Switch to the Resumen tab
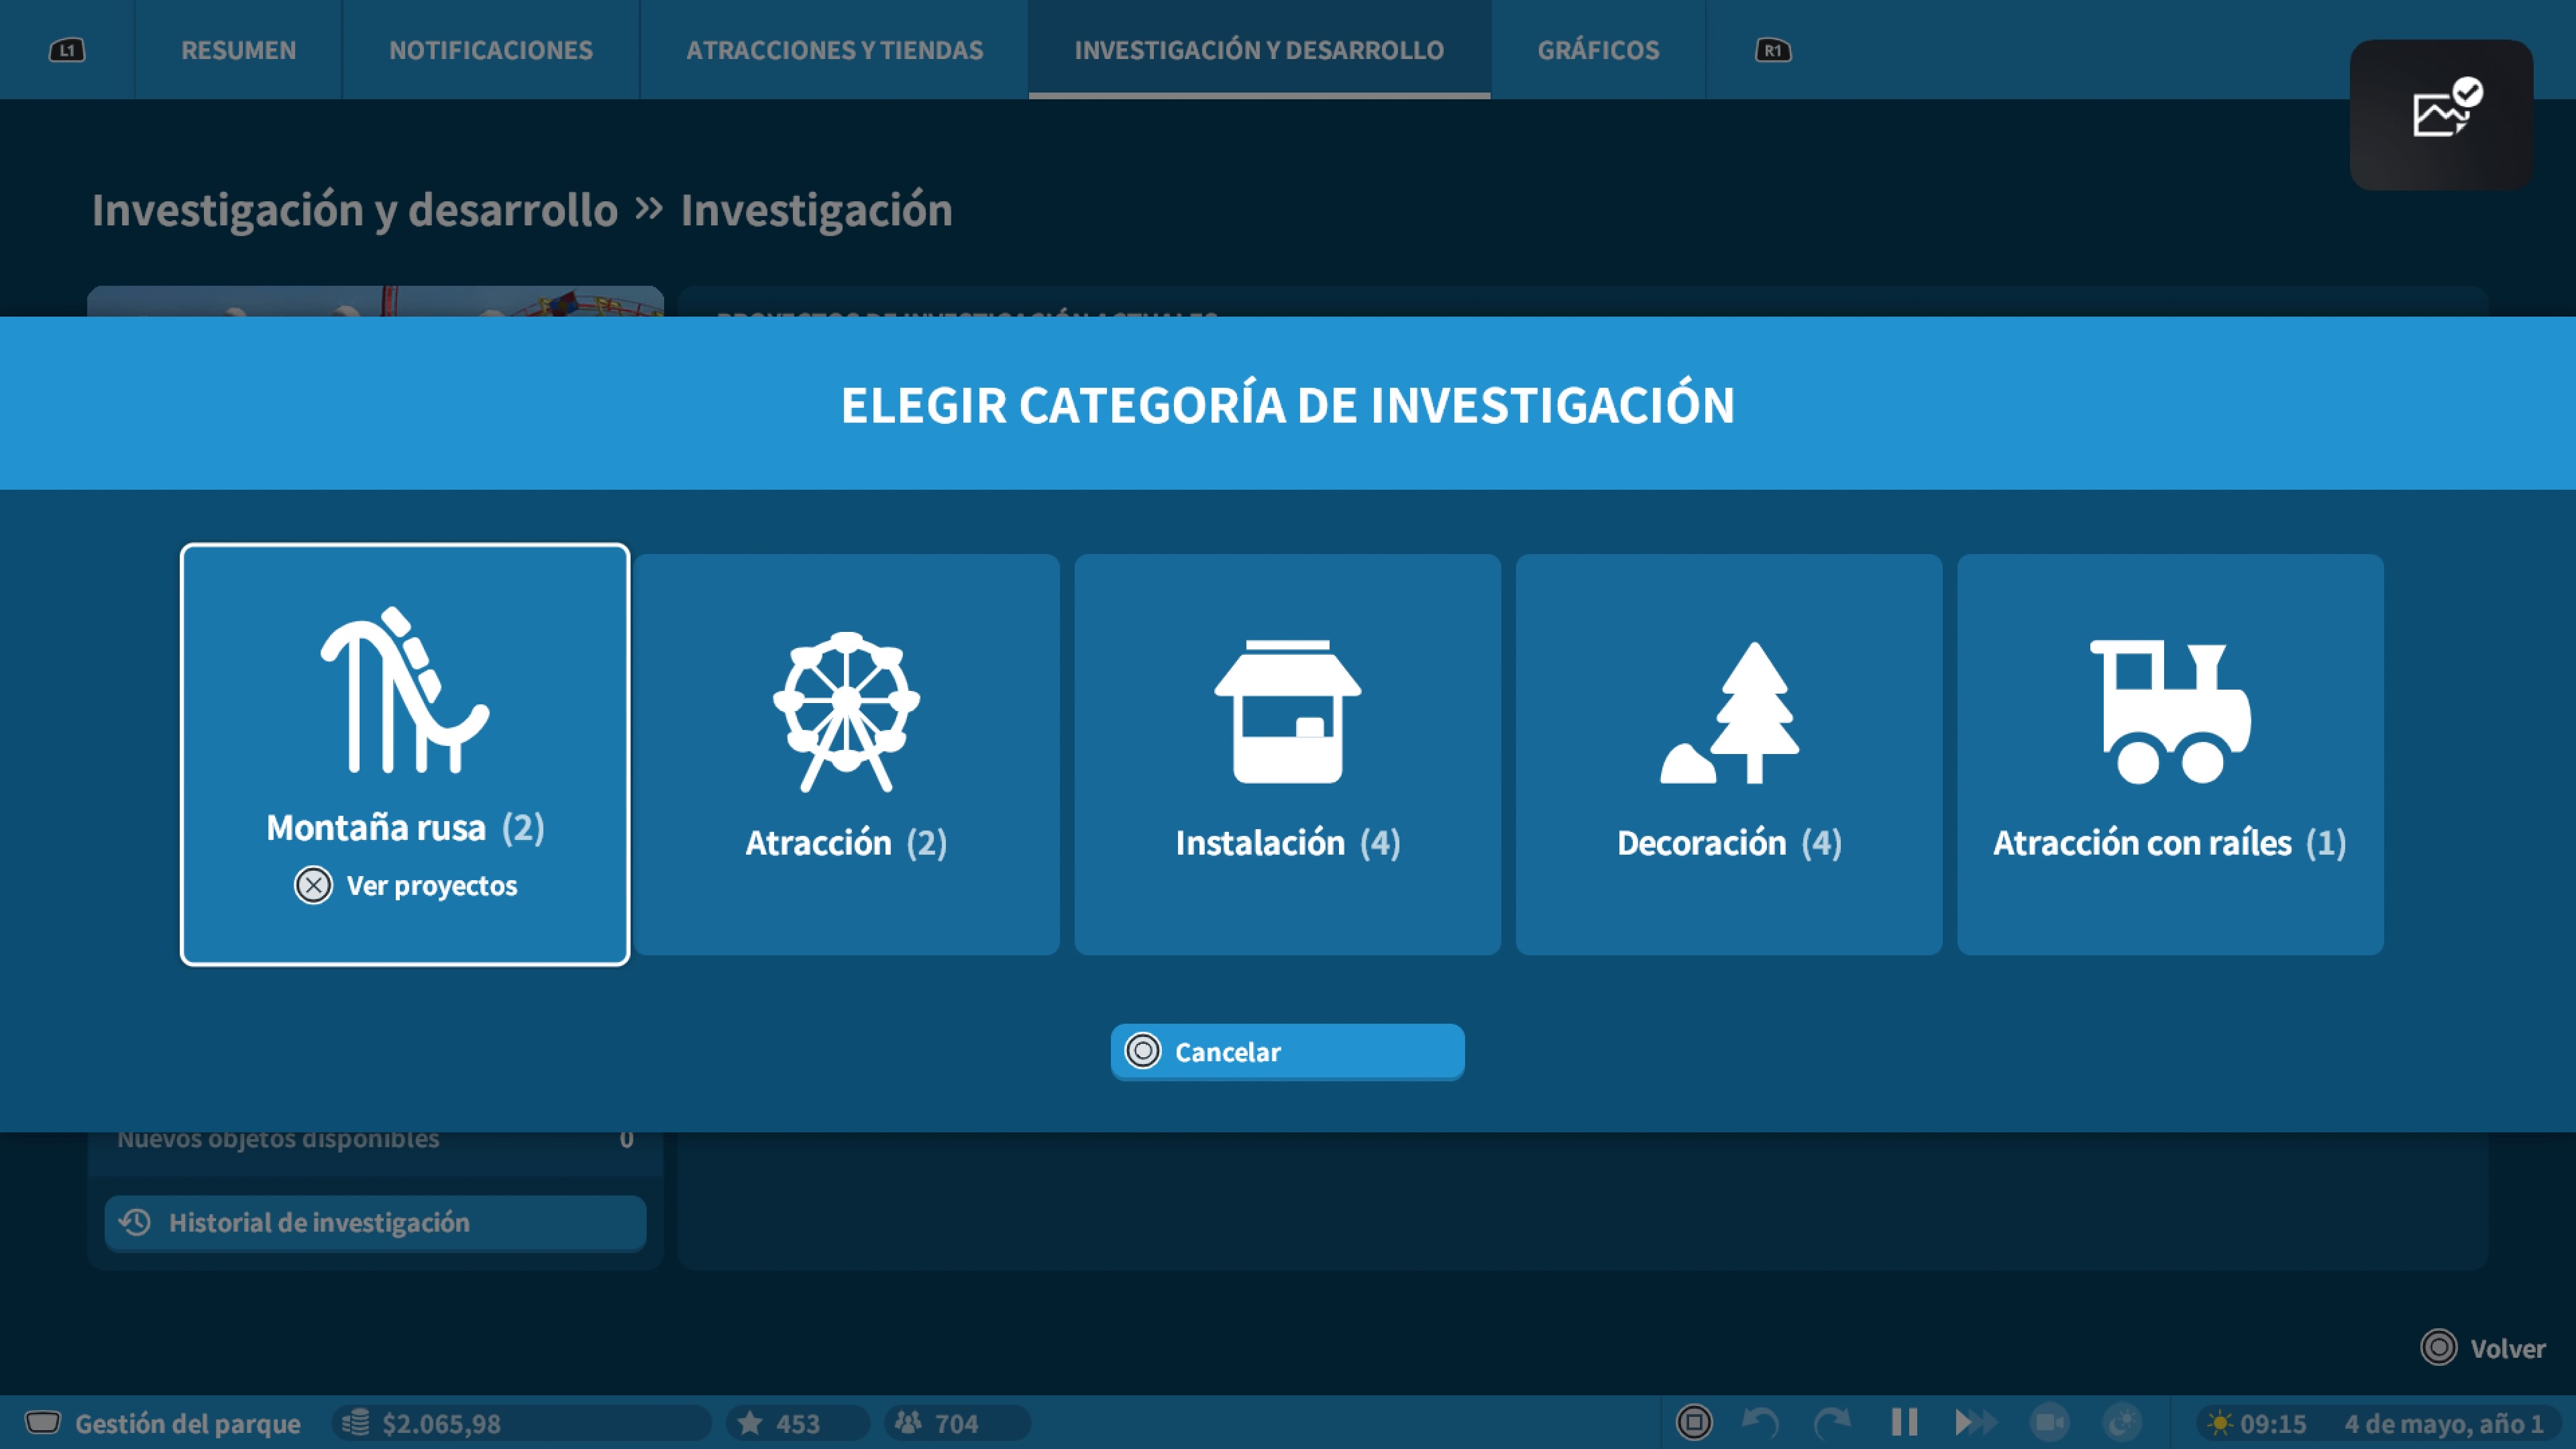The image size is (2576, 1449). [238, 50]
